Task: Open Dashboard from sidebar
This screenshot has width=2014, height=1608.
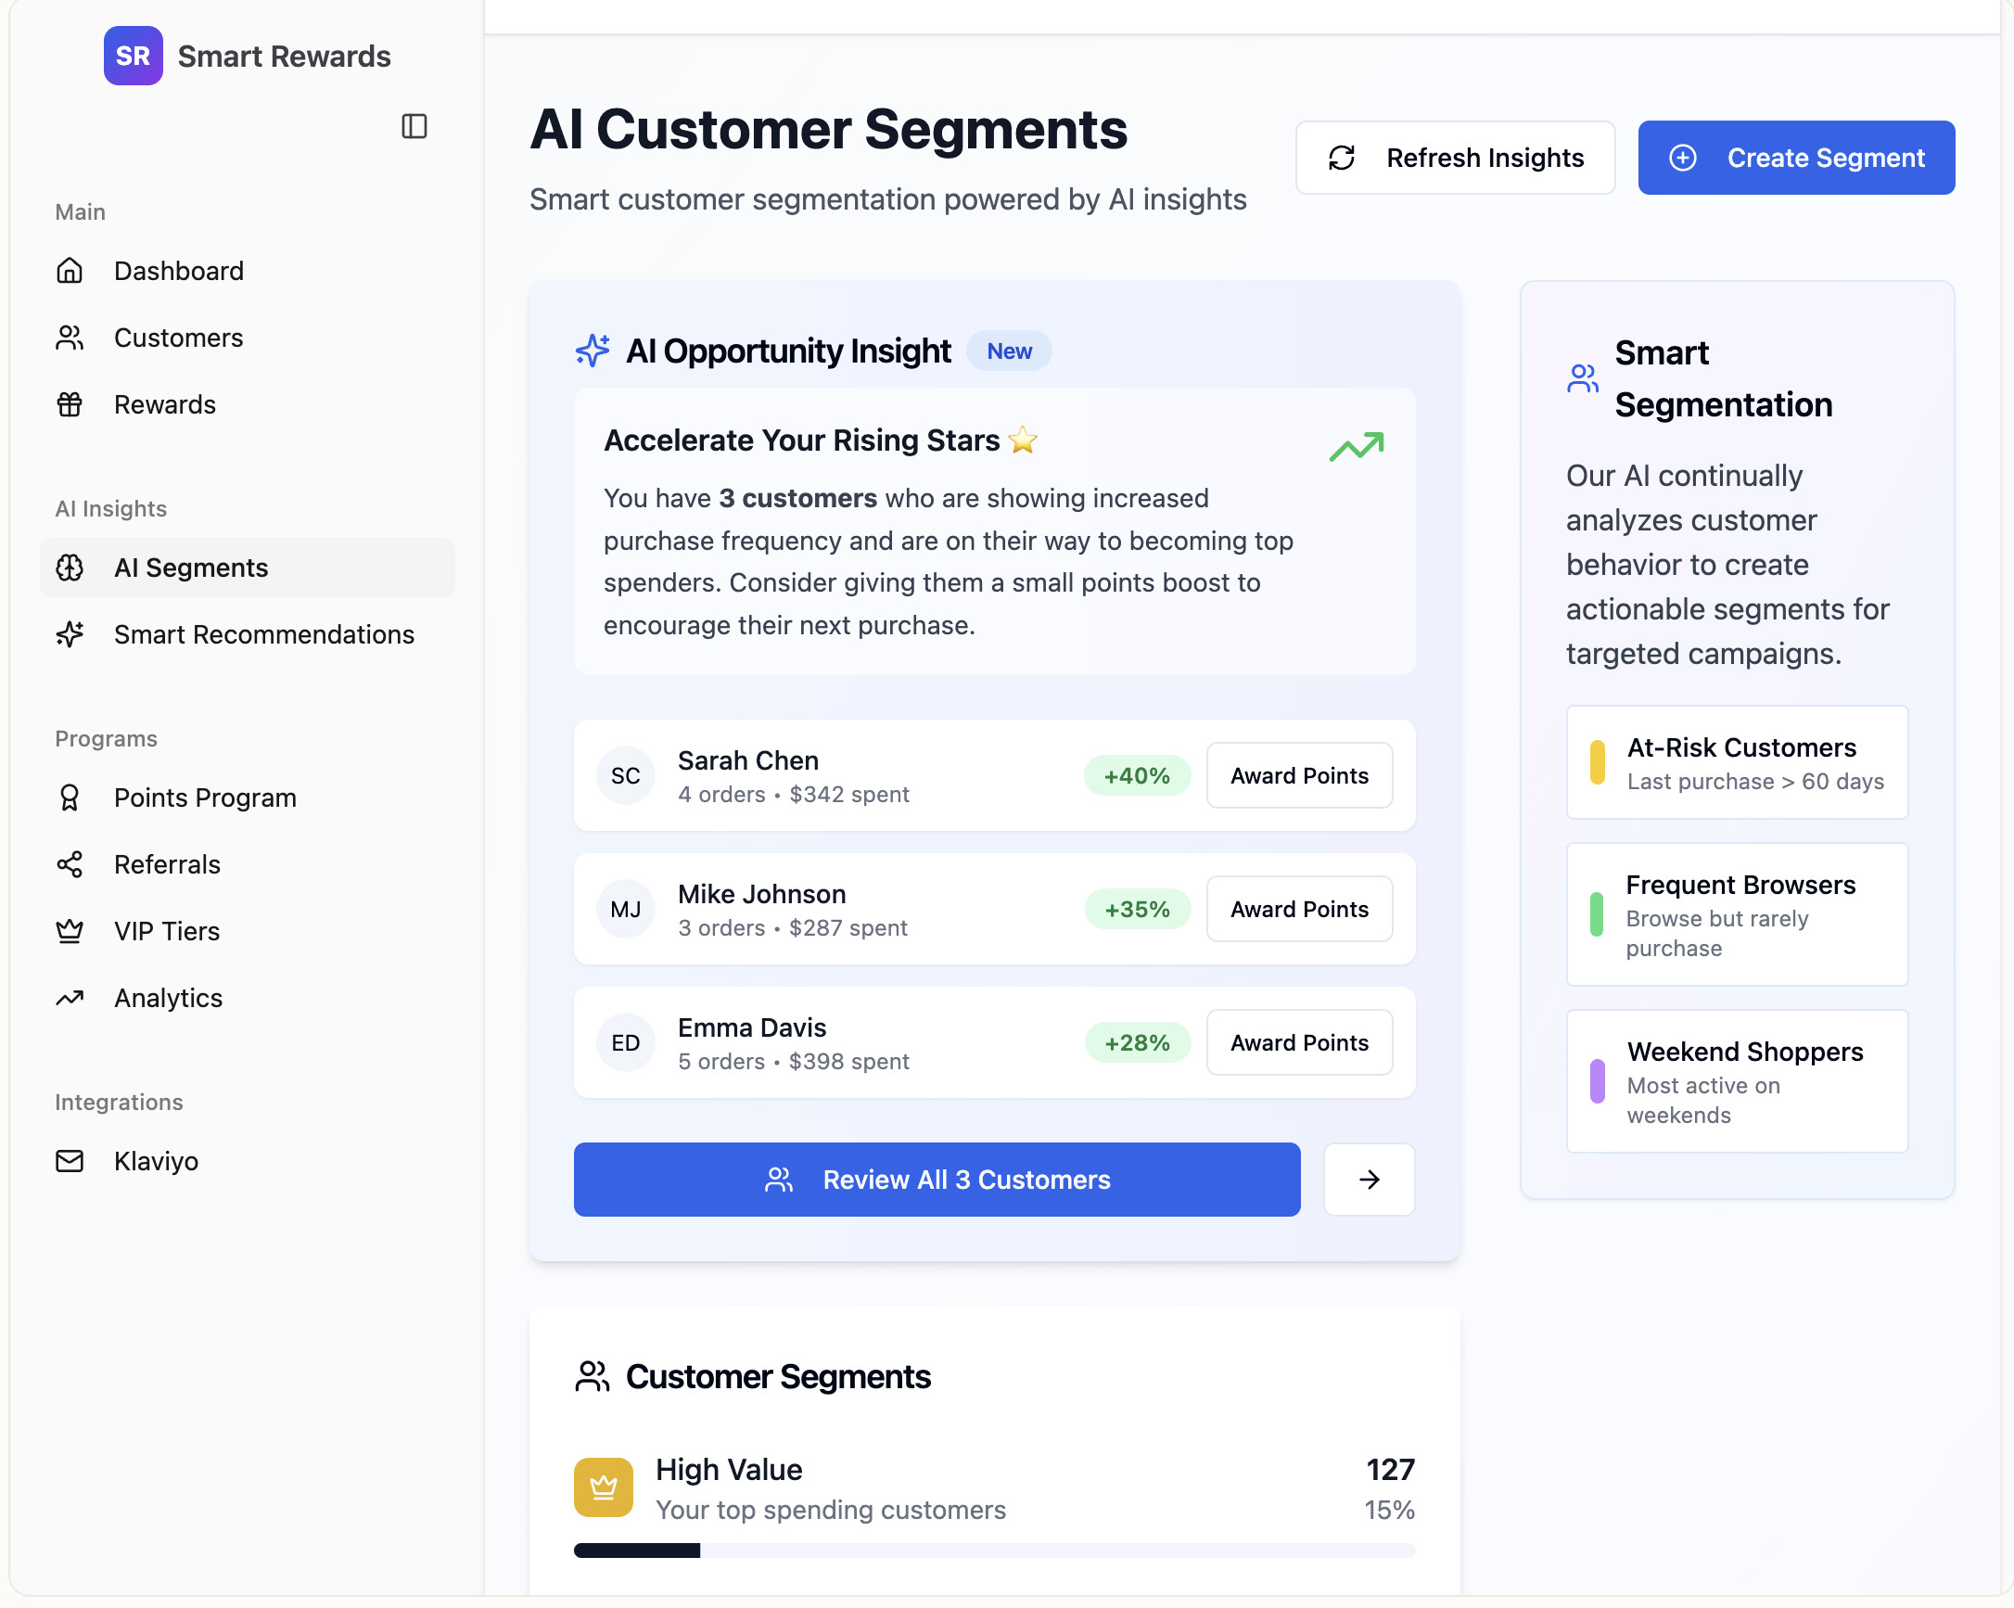Action: [178, 271]
